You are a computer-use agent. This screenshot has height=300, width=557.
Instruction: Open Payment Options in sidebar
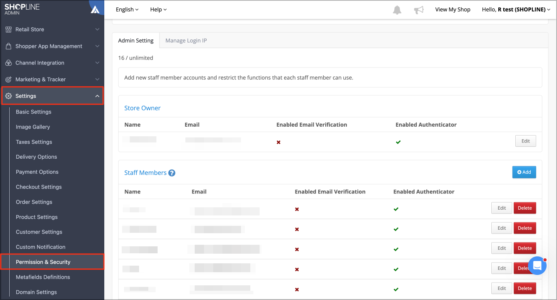[x=37, y=172]
